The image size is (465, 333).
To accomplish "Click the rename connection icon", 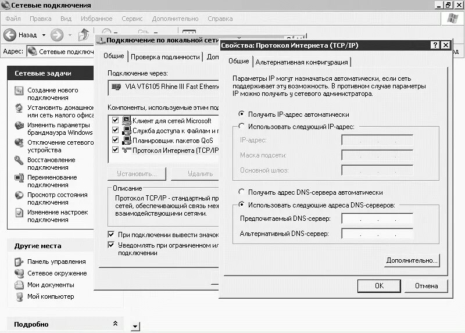I will (x=19, y=178).
